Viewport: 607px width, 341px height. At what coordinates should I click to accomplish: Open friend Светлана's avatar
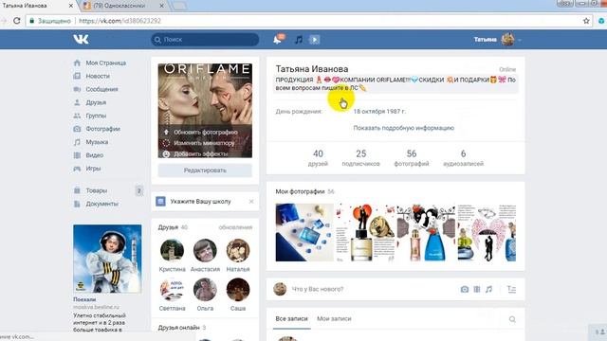tap(172, 290)
